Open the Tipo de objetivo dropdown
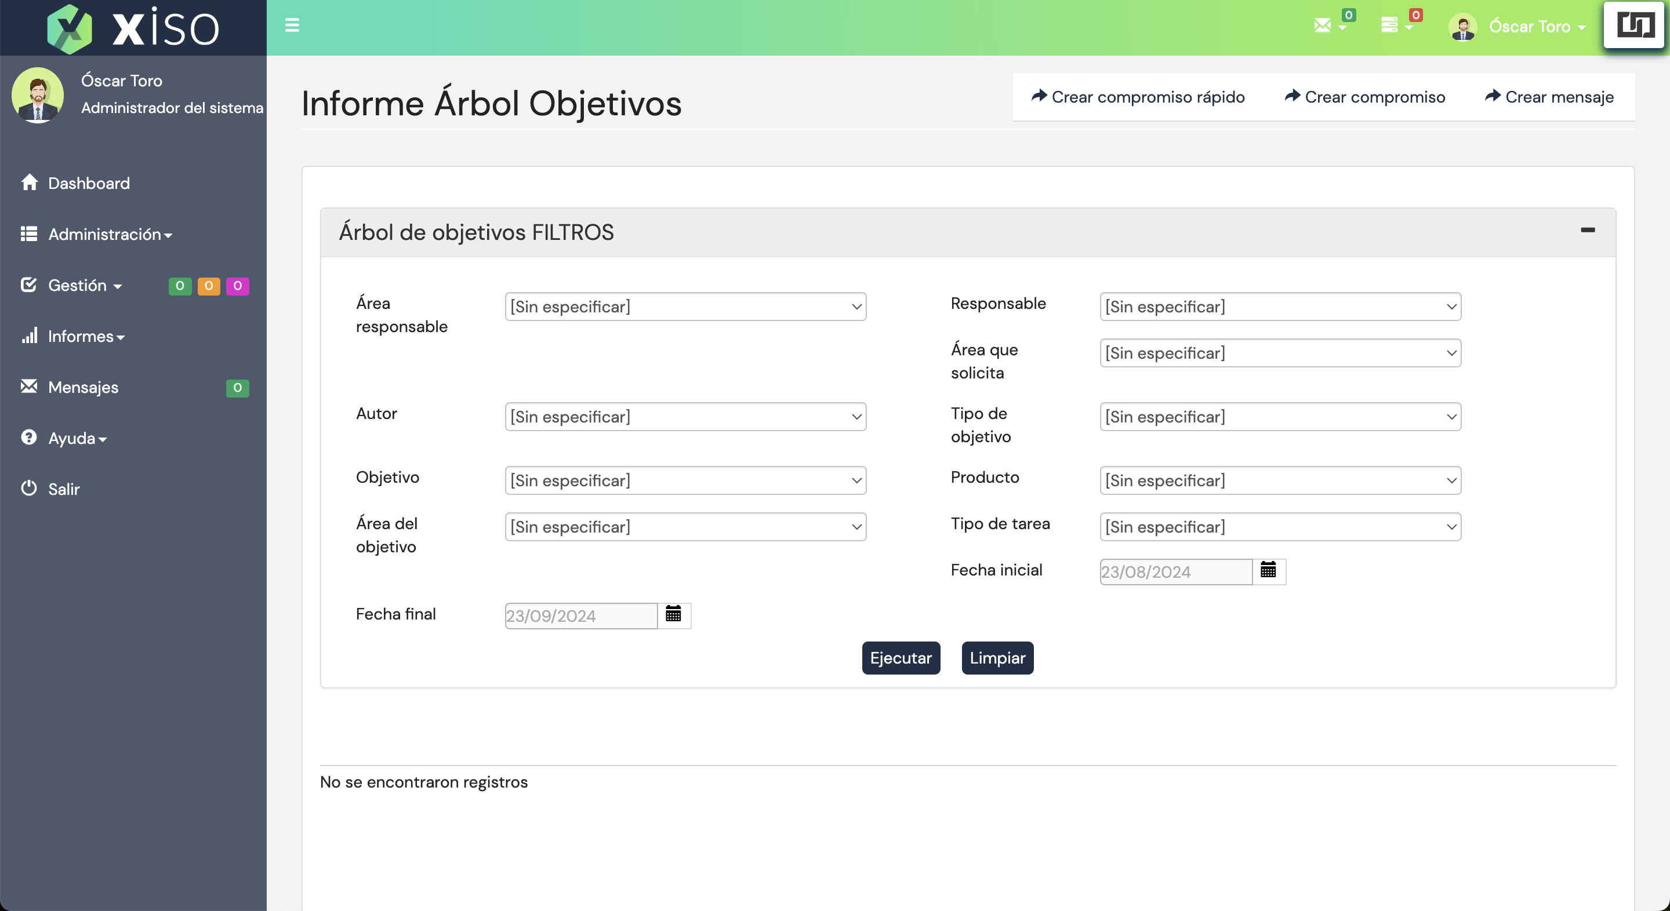The height and width of the screenshot is (911, 1670). pos(1280,417)
